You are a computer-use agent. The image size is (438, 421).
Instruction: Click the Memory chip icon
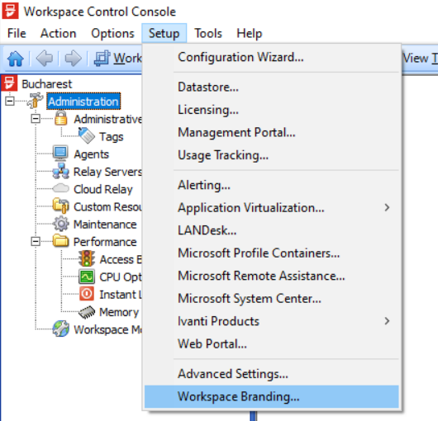(x=87, y=312)
